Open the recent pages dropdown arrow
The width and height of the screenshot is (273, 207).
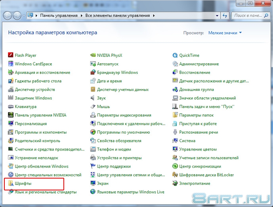[x=24, y=16]
